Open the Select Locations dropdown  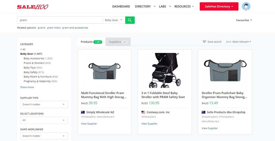point(44,120)
